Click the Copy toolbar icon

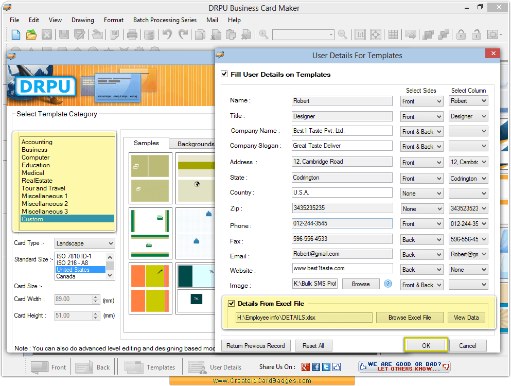pos(200,34)
